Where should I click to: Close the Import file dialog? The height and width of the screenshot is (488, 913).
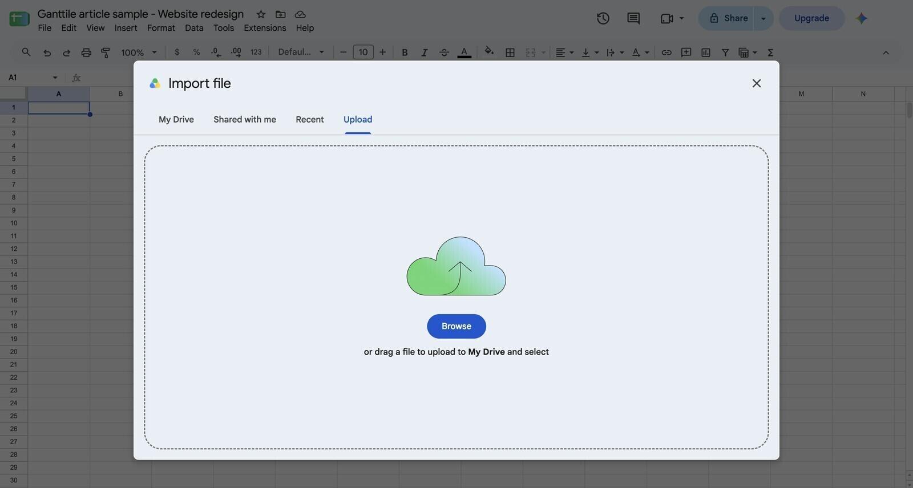point(757,83)
